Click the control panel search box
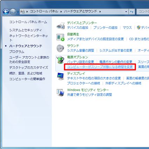149x149 pixels. tap(143, 12)
